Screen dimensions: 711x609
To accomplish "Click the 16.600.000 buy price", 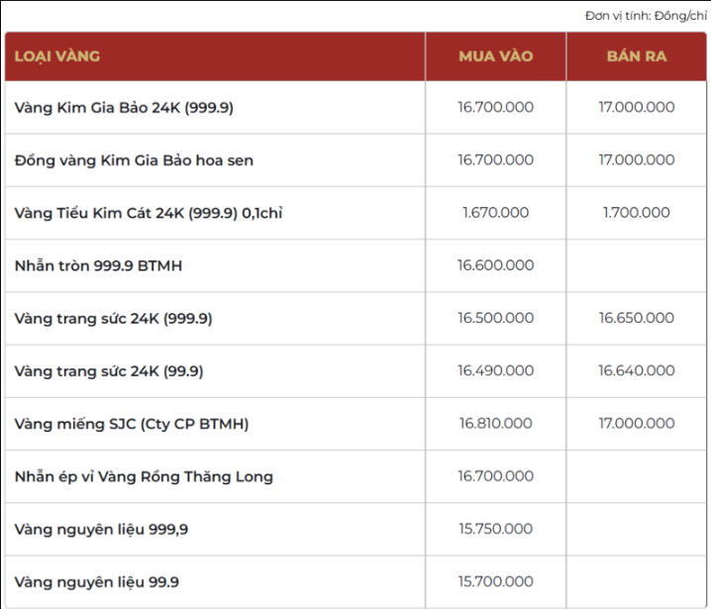I will (495, 264).
